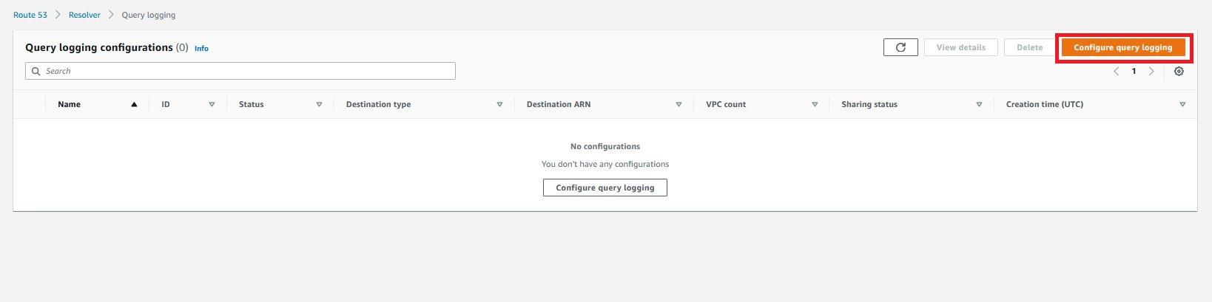Image resolution: width=1212 pixels, height=302 pixels.
Task: Click the refresh icon button
Action: click(900, 47)
